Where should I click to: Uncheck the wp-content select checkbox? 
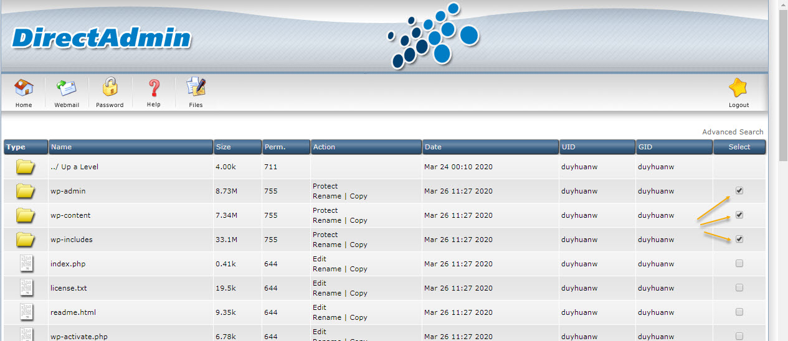[x=739, y=215]
